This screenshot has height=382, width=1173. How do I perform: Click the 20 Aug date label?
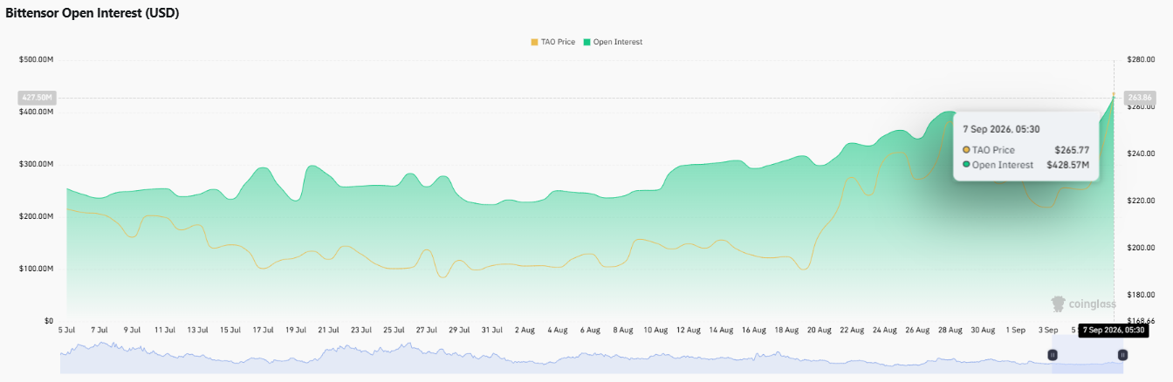[820, 331]
